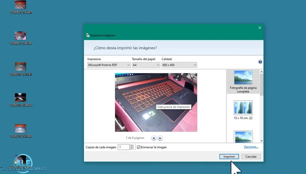Screen dimensions: 306x174
Task: Open the help icon in print dialog
Action: point(260,62)
